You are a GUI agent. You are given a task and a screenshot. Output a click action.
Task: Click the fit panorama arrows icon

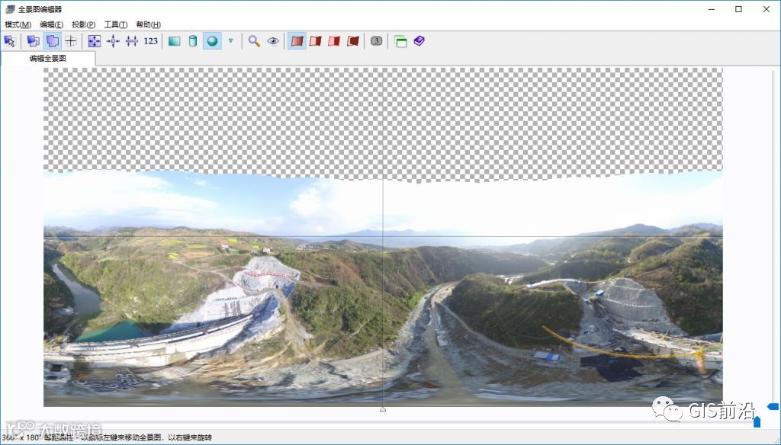tap(94, 41)
